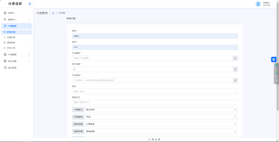
Task: Click the 网站设置 gear icon in sidebar
Action: click(5, 61)
